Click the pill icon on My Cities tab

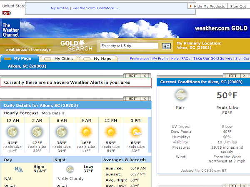coord(47,59)
